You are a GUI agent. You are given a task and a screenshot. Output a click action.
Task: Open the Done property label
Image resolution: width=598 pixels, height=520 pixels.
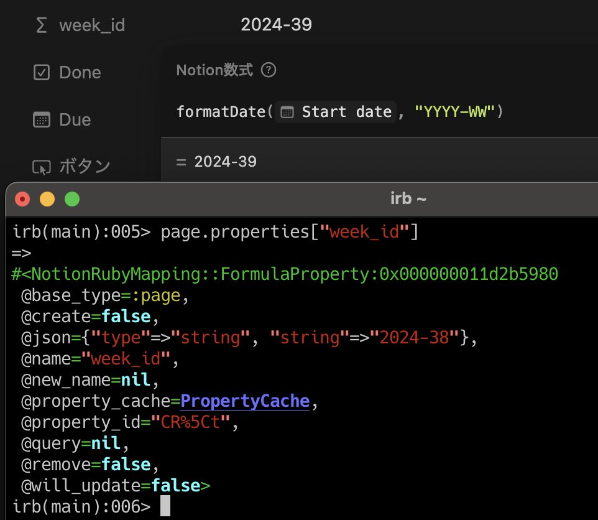click(x=80, y=72)
